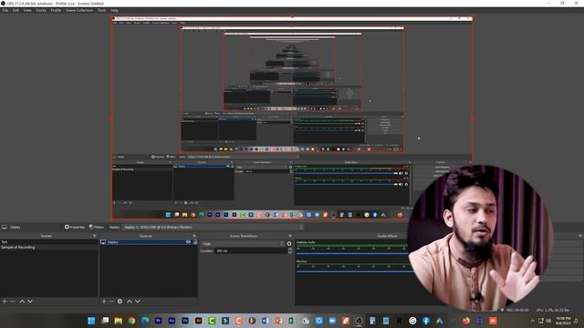Screen dimensions: 584x328
Task: Adjust the Desktop Audio volume slider
Action: 353,253
